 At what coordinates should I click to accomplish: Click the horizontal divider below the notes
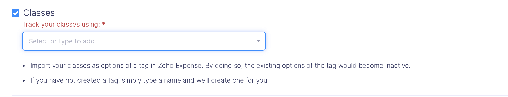(260, 96)
